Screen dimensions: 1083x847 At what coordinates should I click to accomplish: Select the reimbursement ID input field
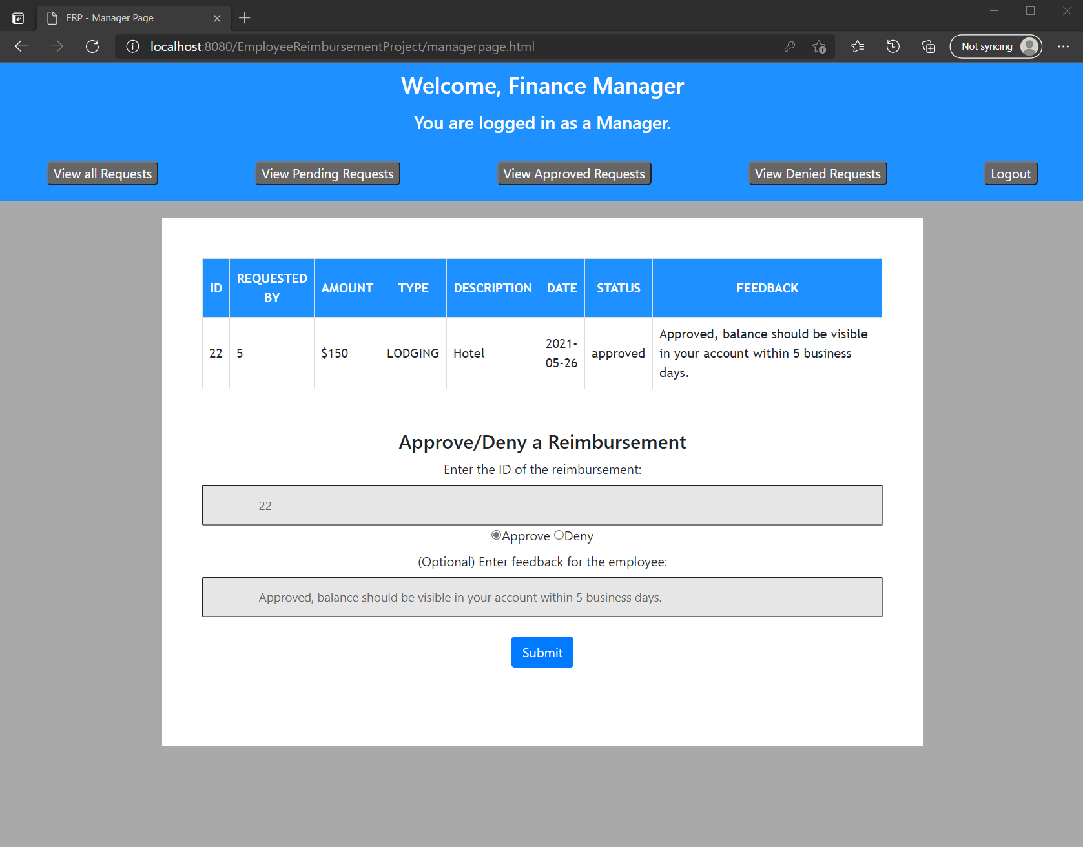pos(542,505)
